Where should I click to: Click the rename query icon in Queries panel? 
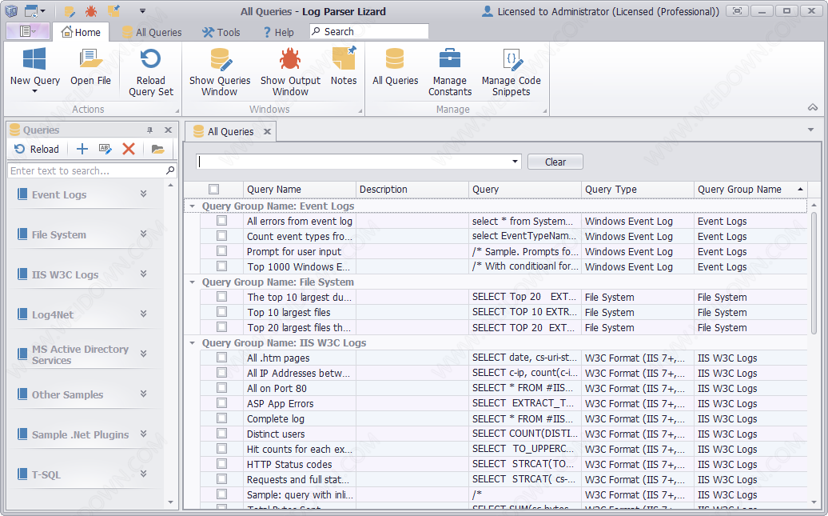coord(105,149)
